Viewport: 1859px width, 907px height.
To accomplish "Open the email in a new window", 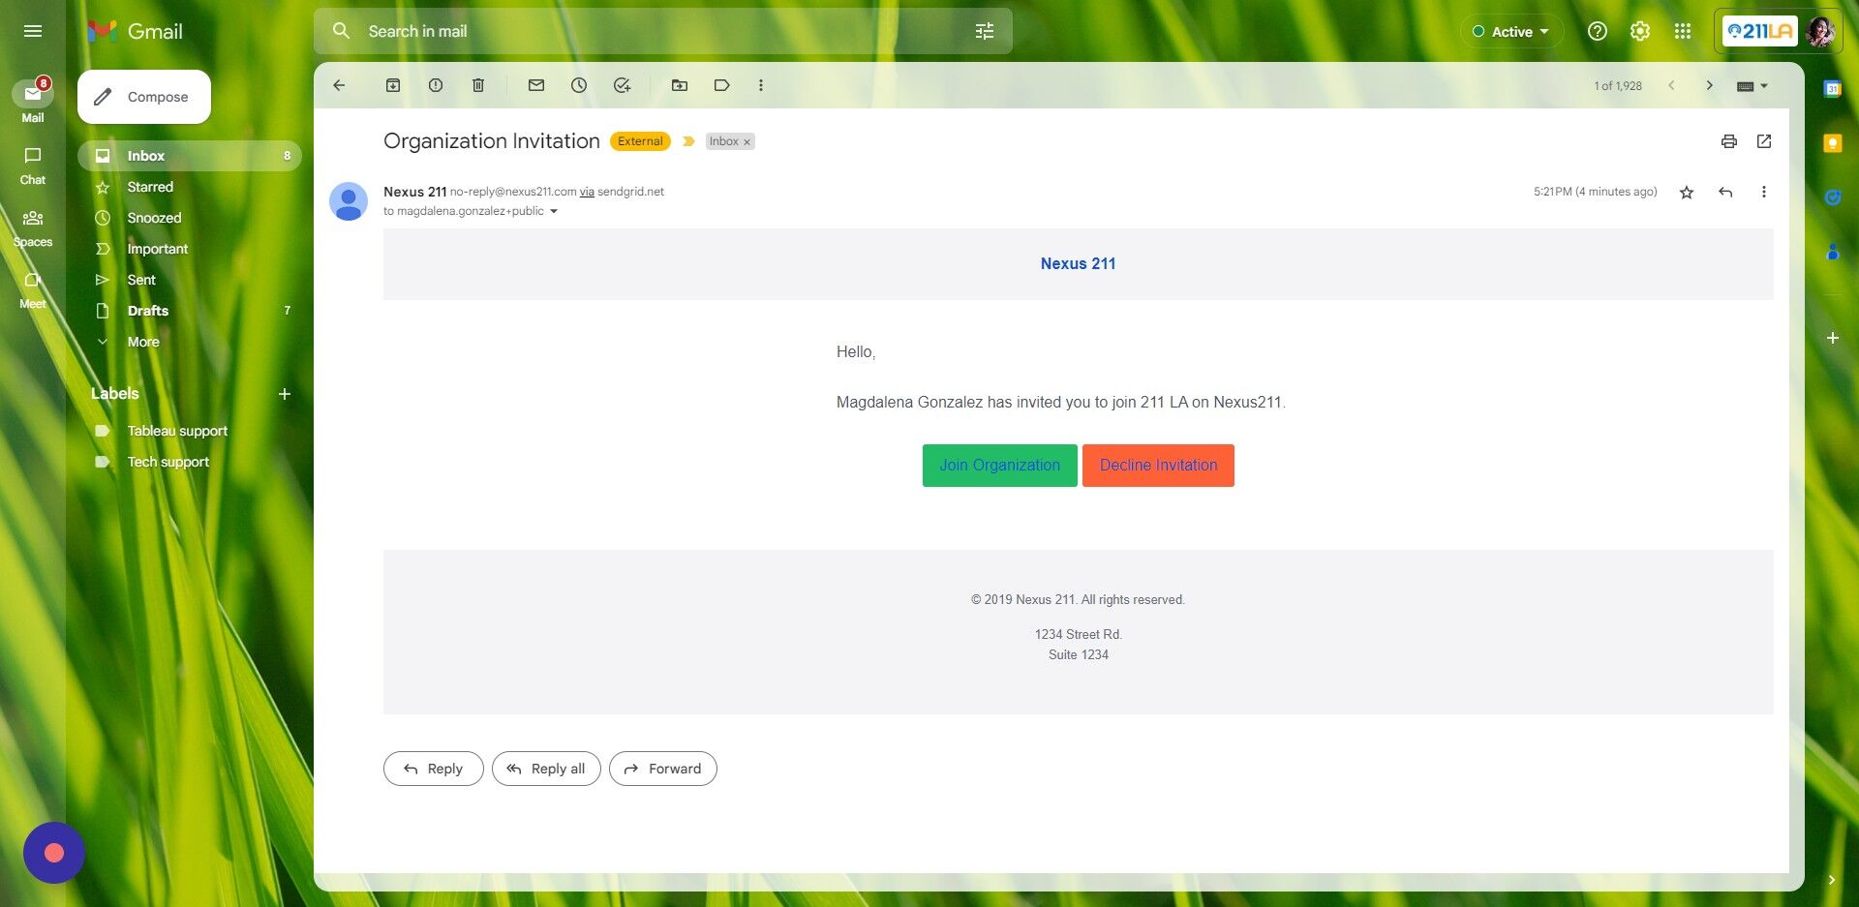I will (1764, 141).
